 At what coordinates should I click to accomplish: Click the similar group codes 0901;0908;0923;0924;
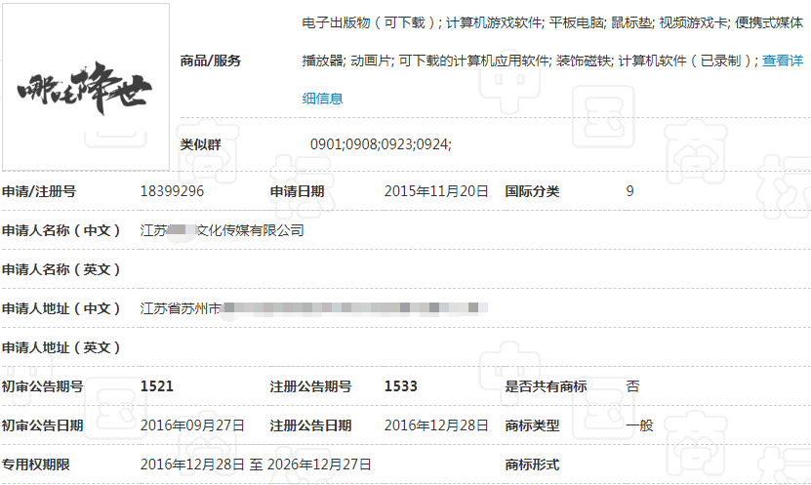point(381,144)
